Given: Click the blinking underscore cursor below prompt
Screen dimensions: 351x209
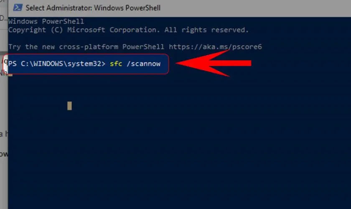Looking at the screenshot, I should pos(10,75).
